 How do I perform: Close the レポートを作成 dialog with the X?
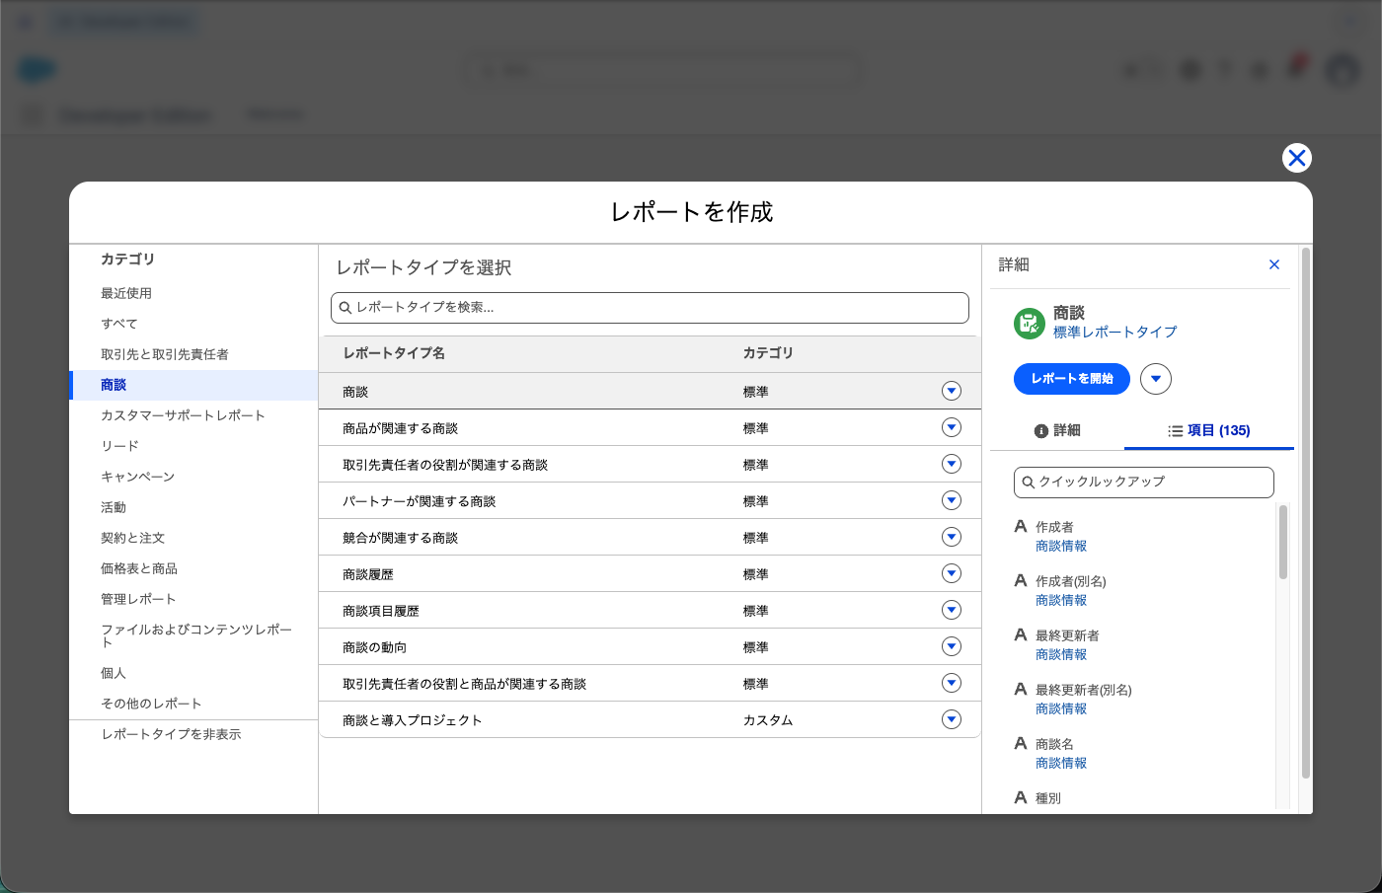pos(1296,158)
